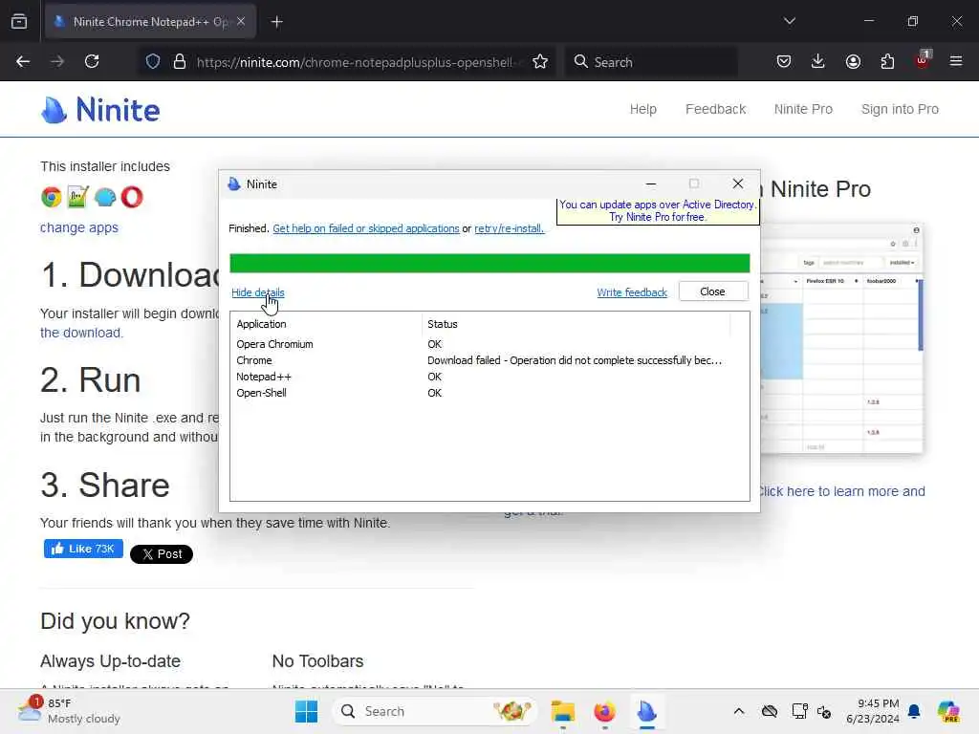The image size is (979, 734).
Task: Open a new tab with plus button
Action: (x=277, y=22)
